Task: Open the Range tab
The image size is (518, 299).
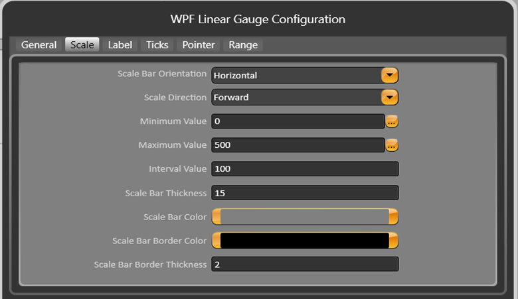Action: click(243, 45)
